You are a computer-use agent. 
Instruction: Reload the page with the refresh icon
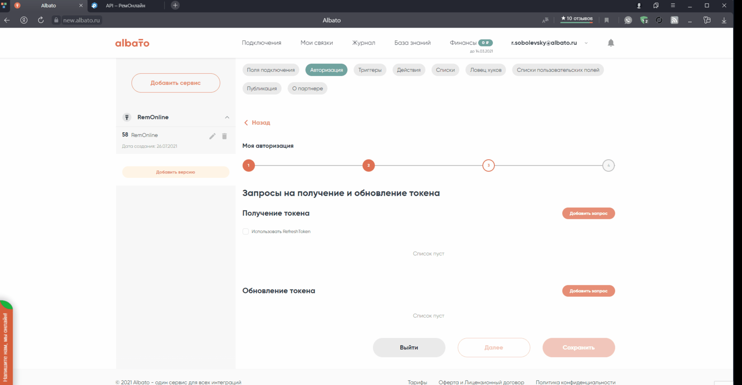[41, 20]
